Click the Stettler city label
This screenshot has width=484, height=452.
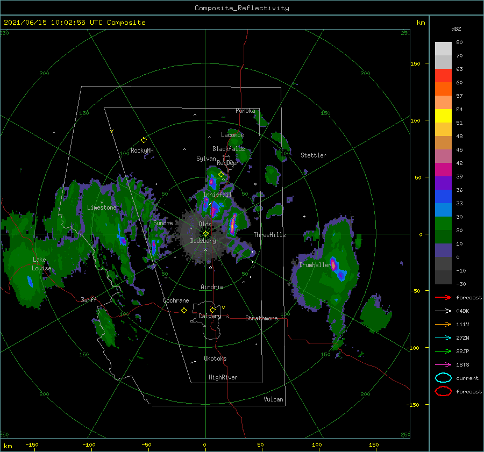(x=314, y=155)
